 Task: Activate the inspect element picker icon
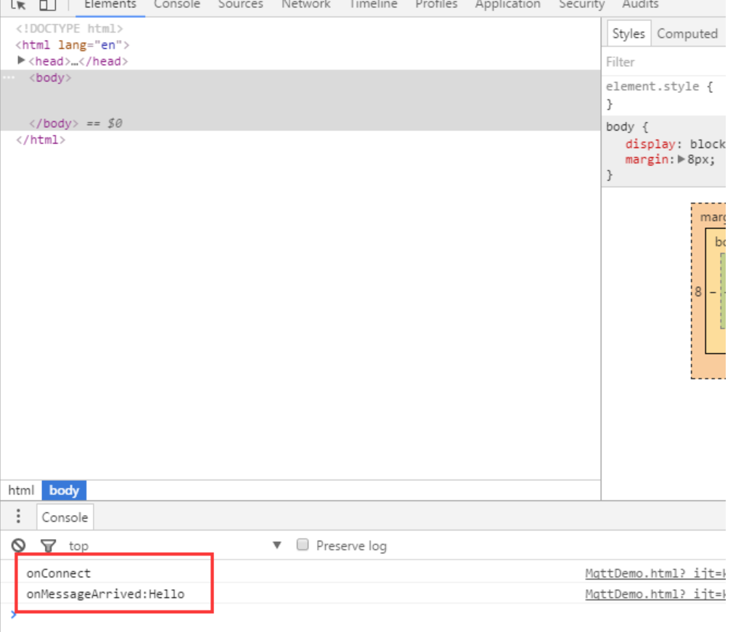[x=19, y=4]
